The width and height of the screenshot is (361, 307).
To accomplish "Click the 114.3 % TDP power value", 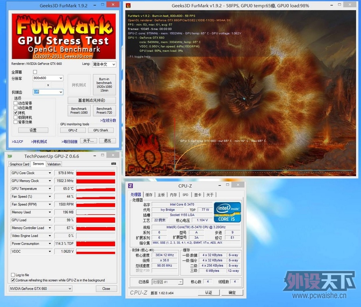I will click(64, 243).
